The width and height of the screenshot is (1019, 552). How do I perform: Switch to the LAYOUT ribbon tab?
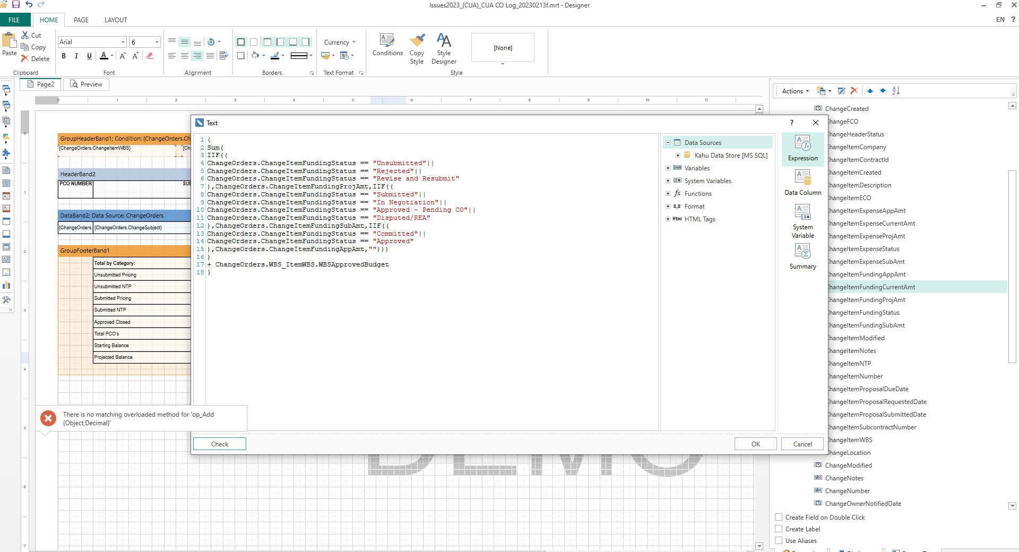tap(116, 20)
